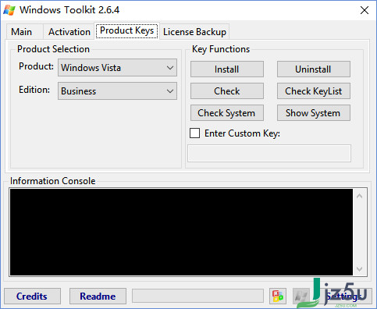Switch to the Main tab
This screenshot has height=309, width=377.
pos(21,32)
